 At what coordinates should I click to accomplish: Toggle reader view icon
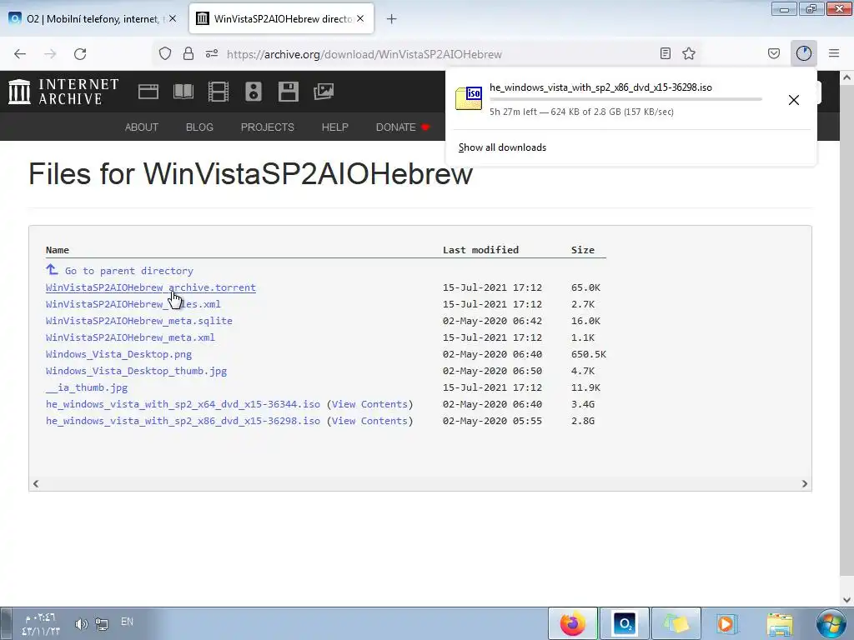(x=665, y=53)
